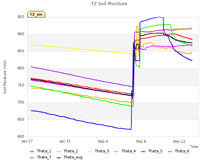Viewport: 219px width, 164px height.
Task: Click the green Theta_4 legend swatch
Action: tap(116, 152)
